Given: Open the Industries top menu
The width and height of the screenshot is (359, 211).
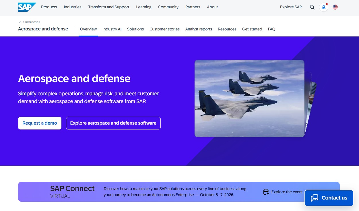Looking at the screenshot, I should pyautogui.click(x=73, y=7).
